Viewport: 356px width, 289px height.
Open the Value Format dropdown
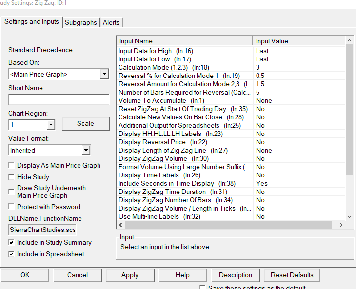pos(86,150)
